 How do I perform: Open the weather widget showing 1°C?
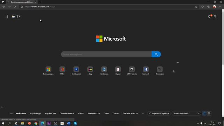(x=16, y=16)
